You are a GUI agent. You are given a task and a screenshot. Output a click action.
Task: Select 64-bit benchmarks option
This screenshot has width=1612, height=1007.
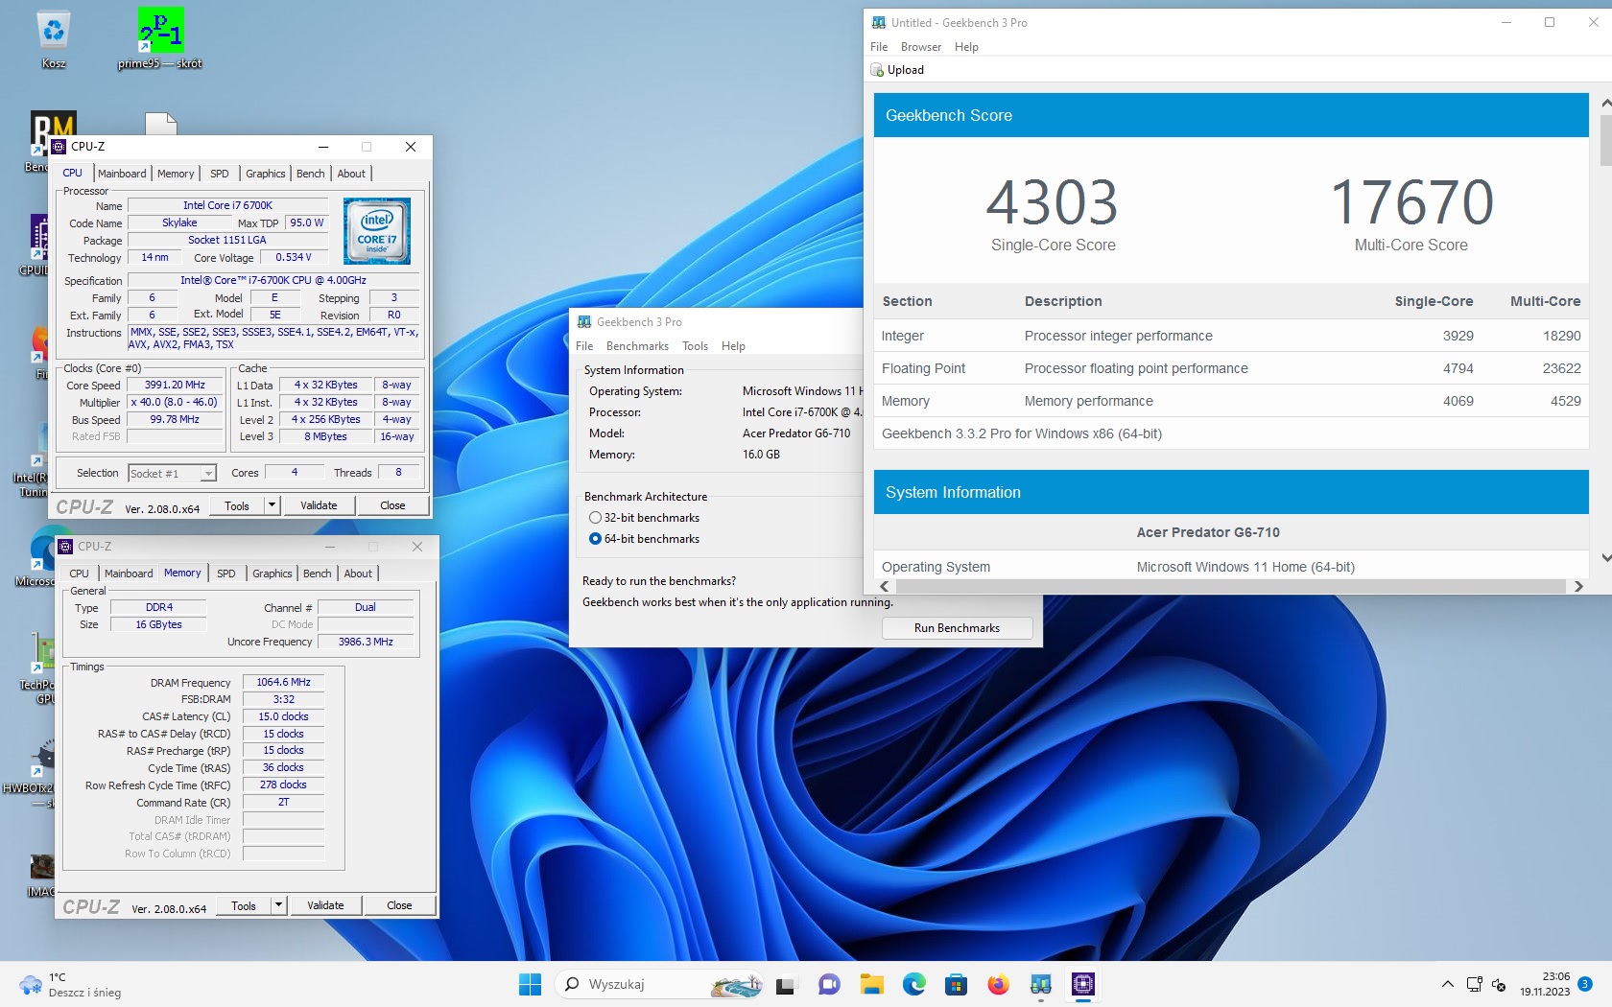pos(644,539)
